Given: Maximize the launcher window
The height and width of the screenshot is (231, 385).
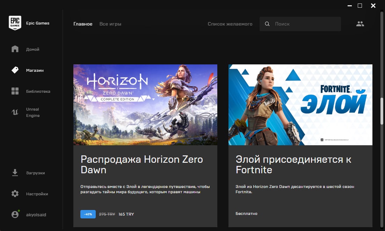Looking at the screenshot, I should click(360, 5).
